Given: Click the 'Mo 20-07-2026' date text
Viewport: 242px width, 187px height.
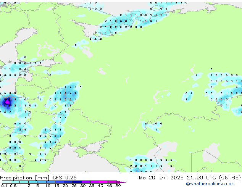Looking at the screenshot, I should 161,178.
